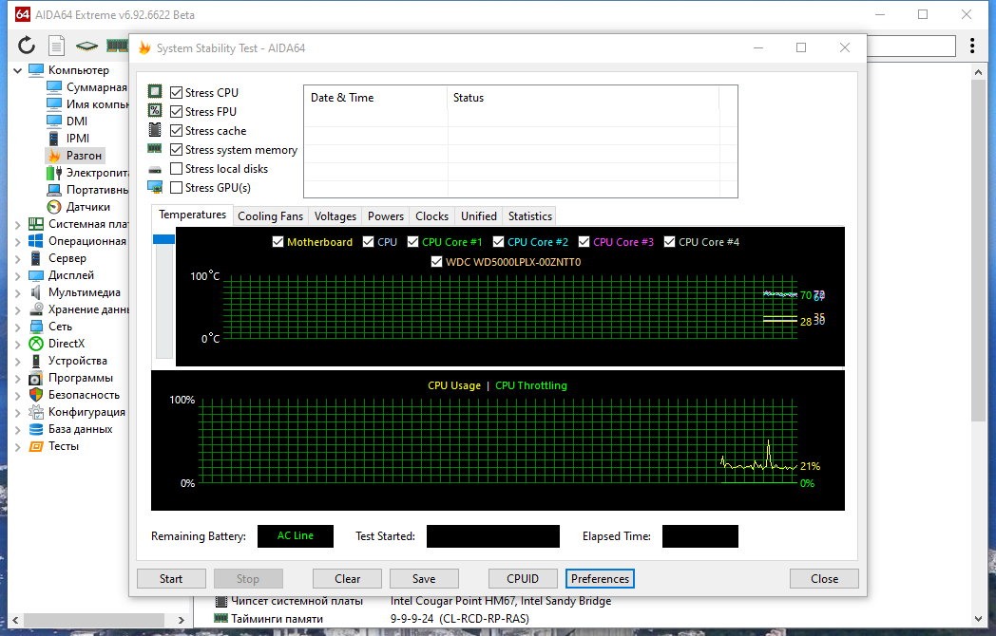Select the Разгон flame item in tree

76,156
